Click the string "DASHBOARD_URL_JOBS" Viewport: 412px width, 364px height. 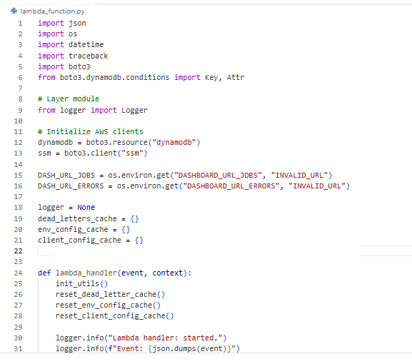(218, 176)
